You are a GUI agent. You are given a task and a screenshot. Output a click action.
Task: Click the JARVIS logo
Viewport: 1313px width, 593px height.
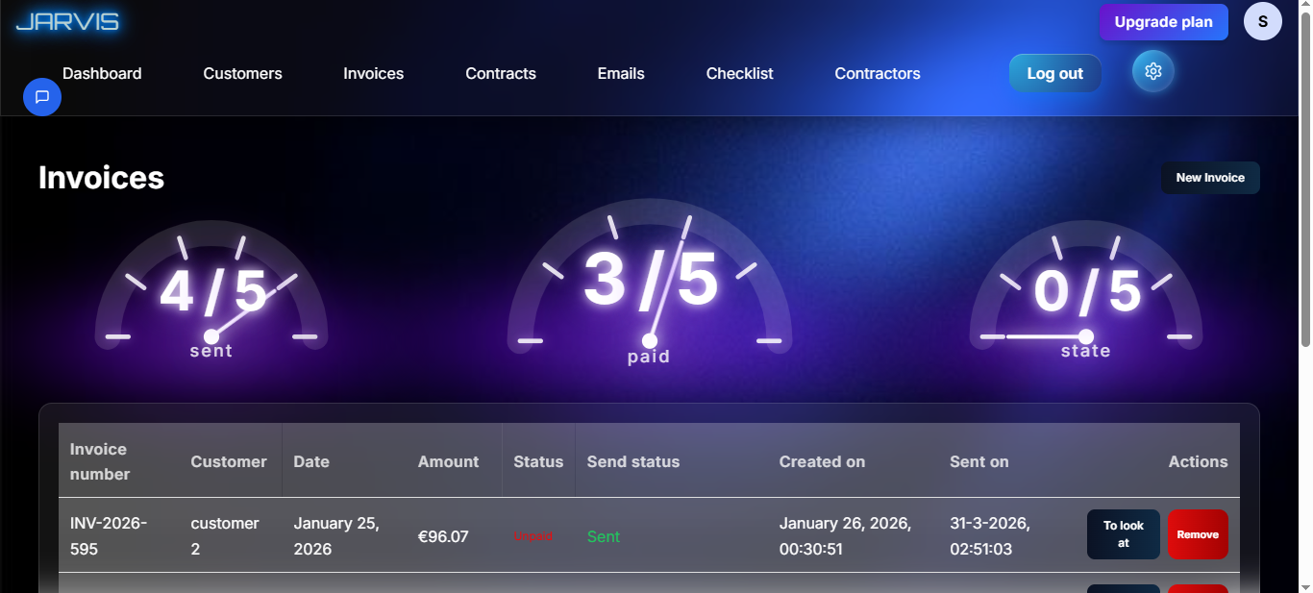tap(67, 22)
